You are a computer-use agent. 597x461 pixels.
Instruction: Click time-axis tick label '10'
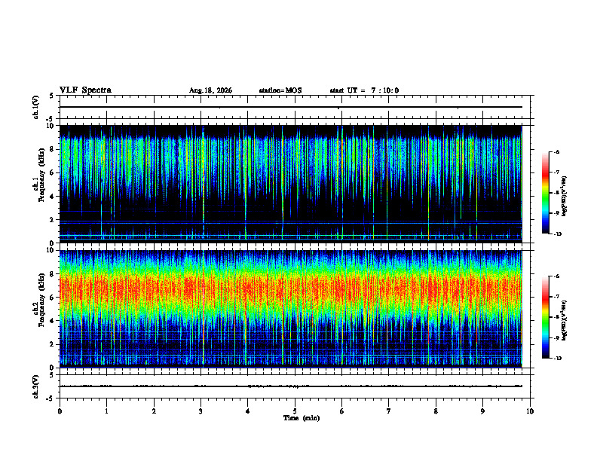pos(530,411)
